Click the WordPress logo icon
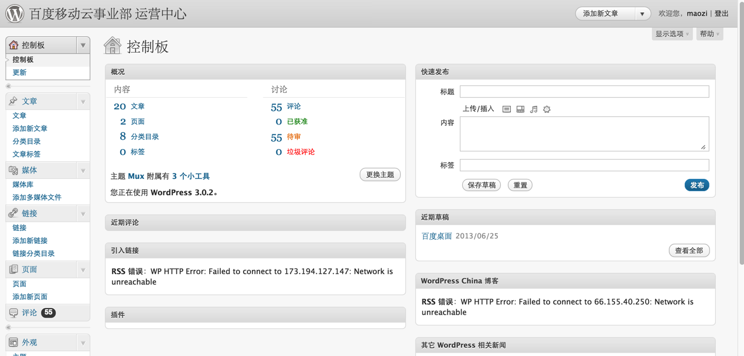The width and height of the screenshot is (744, 356). [x=15, y=13]
